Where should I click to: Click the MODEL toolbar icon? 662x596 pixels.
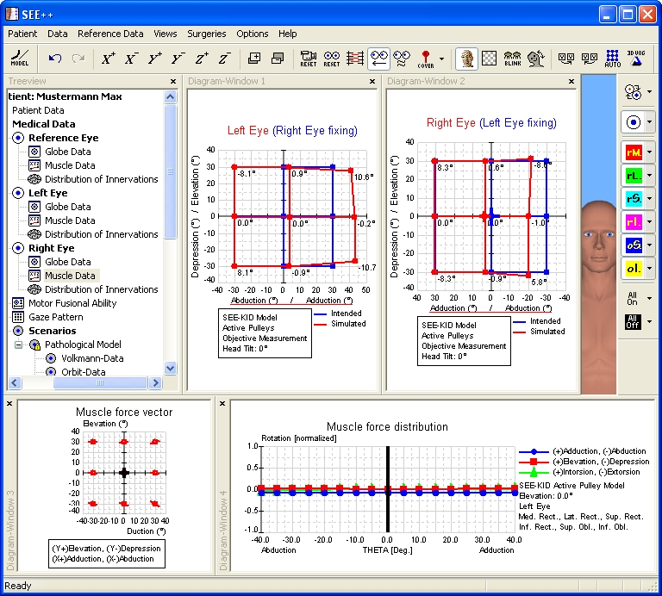pyautogui.click(x=20, y=59)
